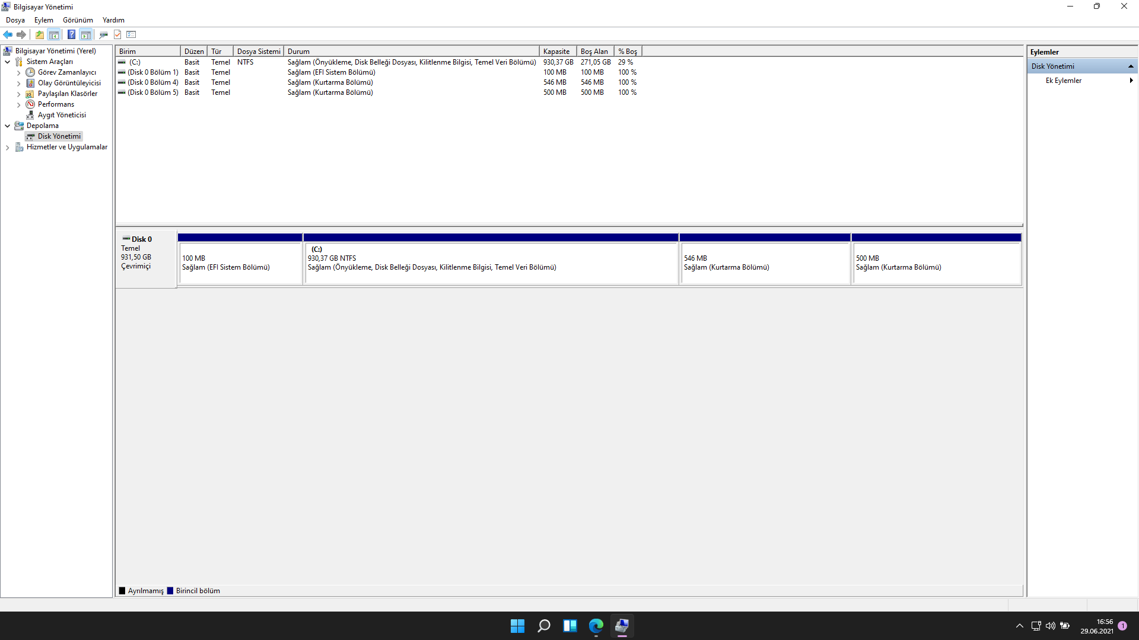Click the toolbar disk icon with a magnifier

pos(103,34)
